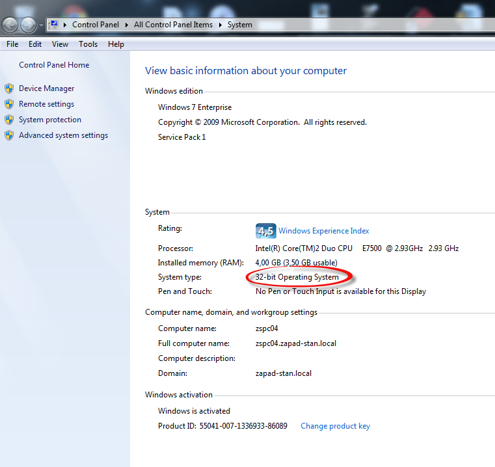Viewport: 495px width, 467px height.
Task: Go to Control Panel Home
Action: 54,65
